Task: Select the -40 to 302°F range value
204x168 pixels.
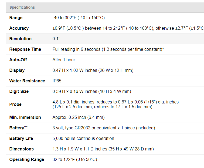Action: coord(78,18)
